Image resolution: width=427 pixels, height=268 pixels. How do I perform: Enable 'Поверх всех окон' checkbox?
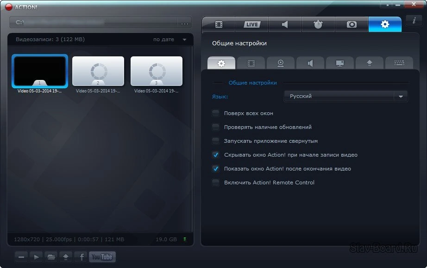pyautogui.click(x=216, y=113)
